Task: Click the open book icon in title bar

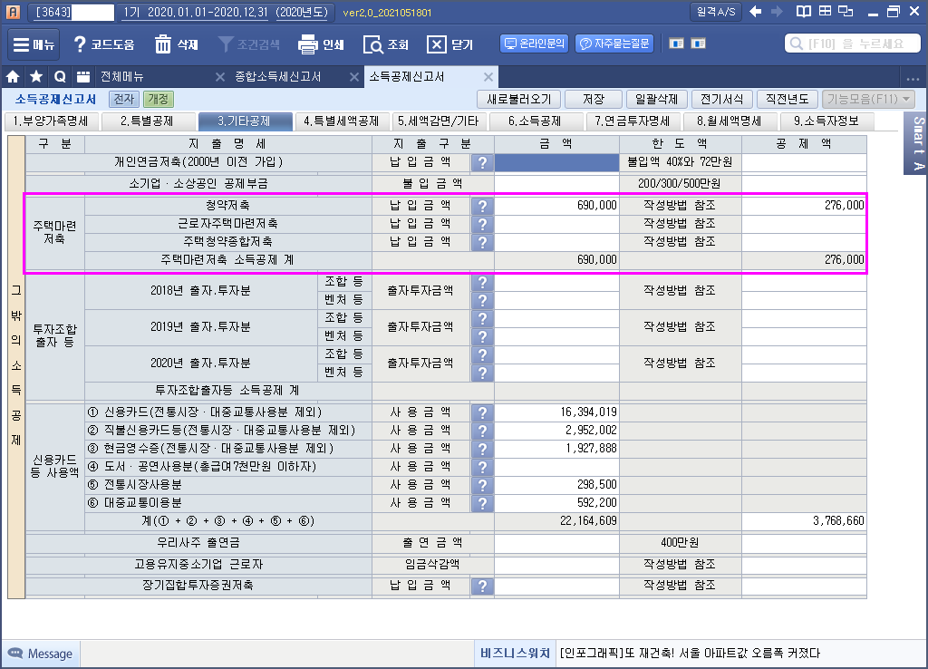Action: [x=803, y=11]
